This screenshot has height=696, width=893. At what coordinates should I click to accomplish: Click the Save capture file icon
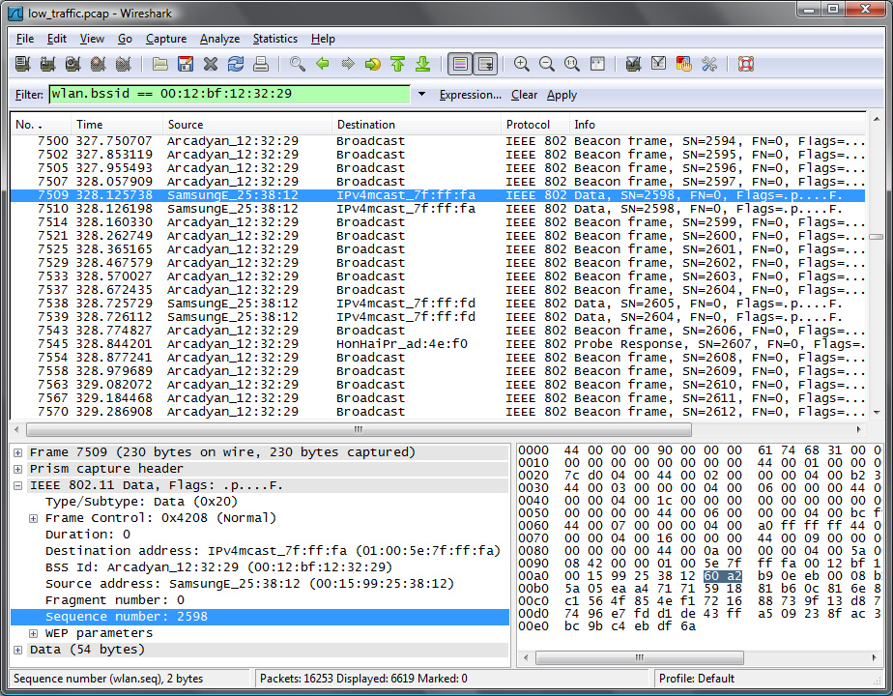pos(186,65)
